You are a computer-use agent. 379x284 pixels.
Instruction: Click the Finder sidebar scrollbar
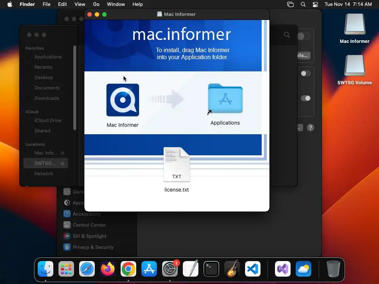[75, 88]
